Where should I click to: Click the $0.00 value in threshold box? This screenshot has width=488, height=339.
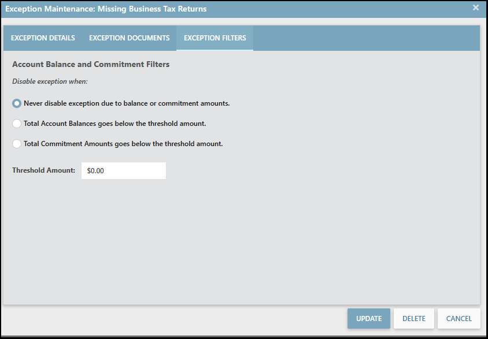95,171
